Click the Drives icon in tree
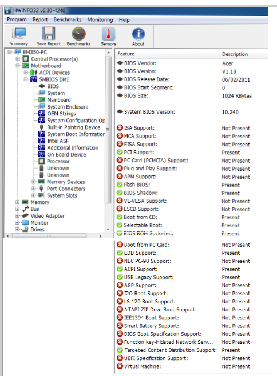This screenshot has width=277, height=376. [x=25, y=230]
